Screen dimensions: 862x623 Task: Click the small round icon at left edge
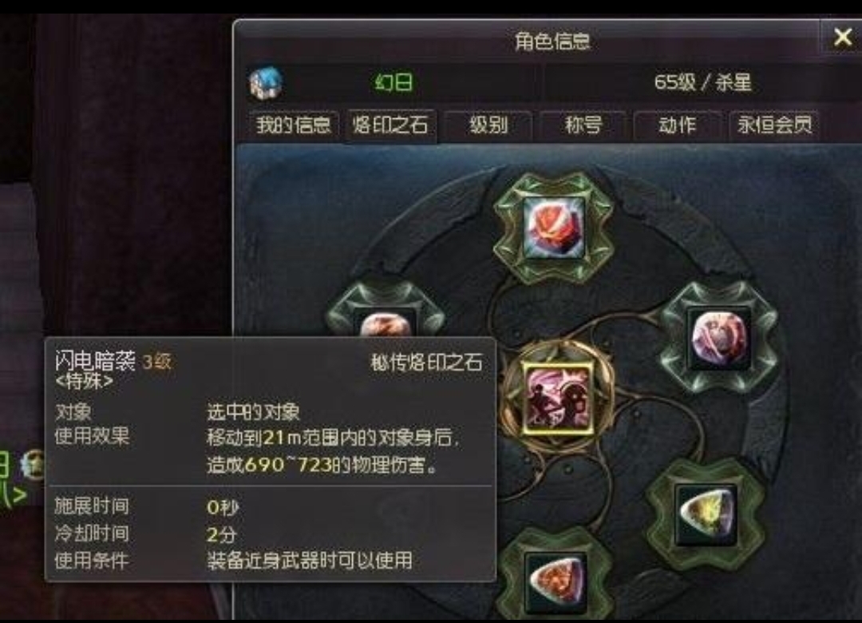pyautogui.click(x=33, y=465)
